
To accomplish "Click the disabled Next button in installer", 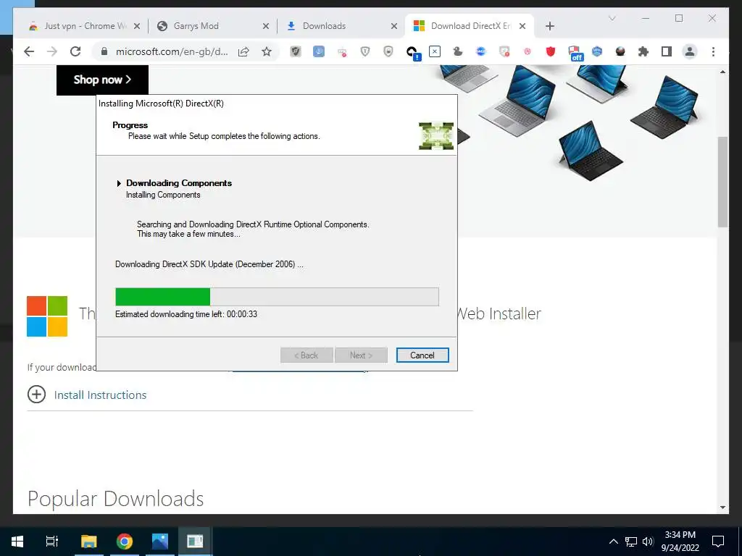I will coord(361,355).
